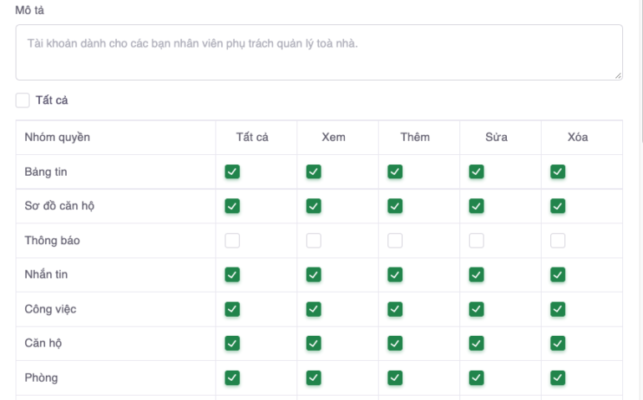Image resolution: width=643 pixels, height=400 pixels.
Task: Uncheck Xóa permission for Bảng tin
Action: click(x=558, y=172)
